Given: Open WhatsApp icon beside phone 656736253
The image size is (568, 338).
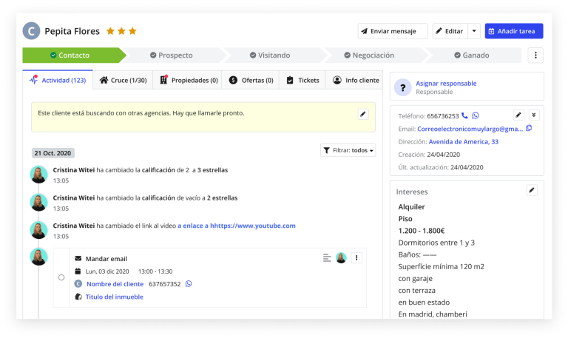Looking at the screenshot, I should (x=476, y=115).
